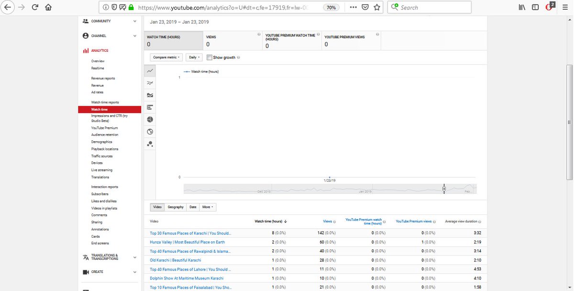Open the Audience retention report
Image resolution: width=574 pixels, height=291 pixels.
point(105,135)
